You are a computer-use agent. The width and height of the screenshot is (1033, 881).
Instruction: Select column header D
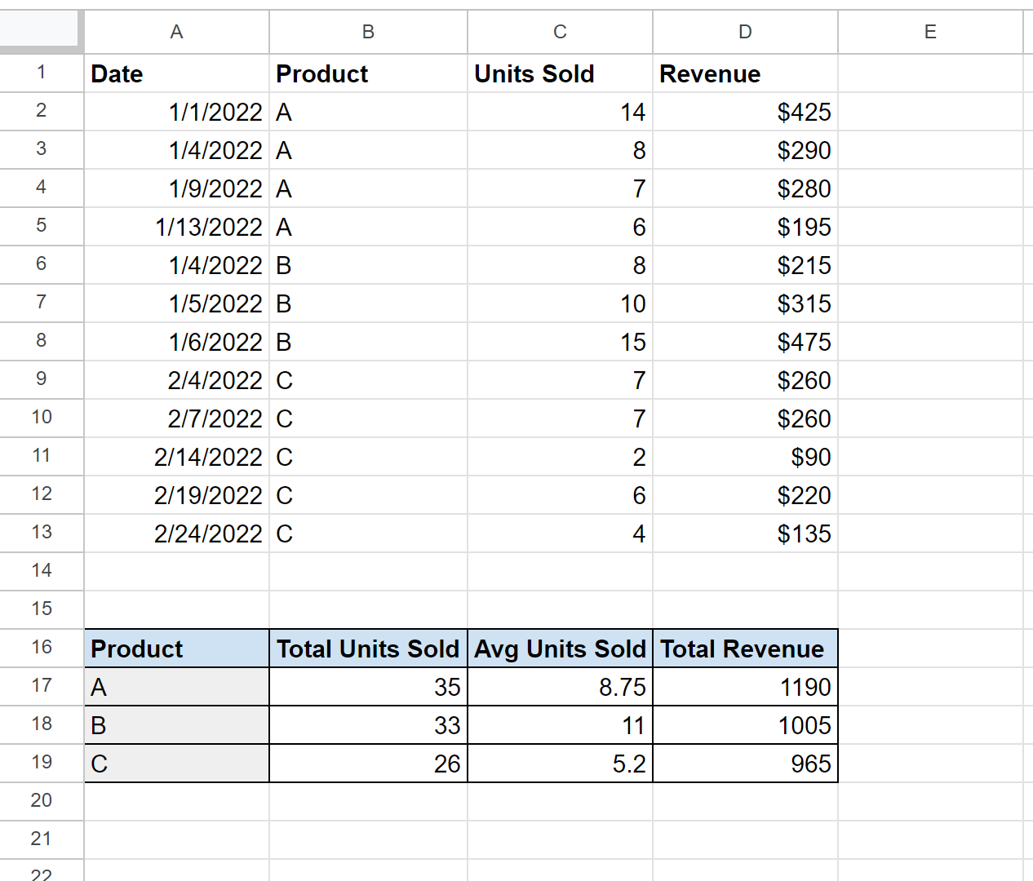click(x=744, y=32)
